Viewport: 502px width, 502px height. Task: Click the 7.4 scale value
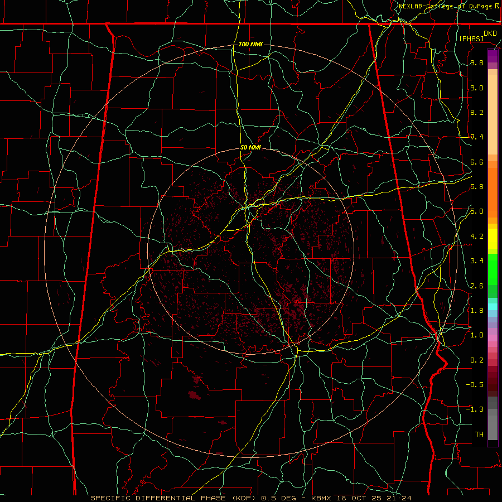pos(477,137)
